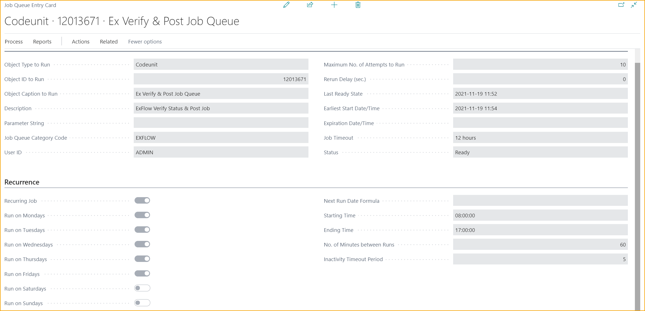Disable the Recurring Job toggle
The height and width of the screenshot is (311, 645).
pos(142,200)
